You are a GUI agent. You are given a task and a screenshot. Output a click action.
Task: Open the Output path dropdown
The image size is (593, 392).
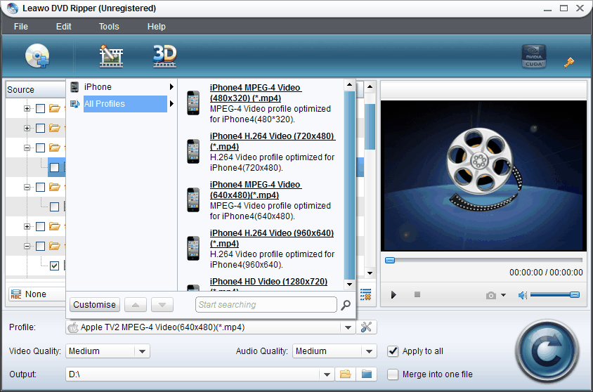327,374
